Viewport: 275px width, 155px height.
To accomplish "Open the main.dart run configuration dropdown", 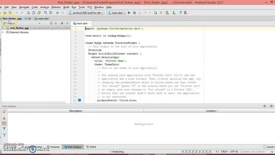I will click(x=116, y=13).
